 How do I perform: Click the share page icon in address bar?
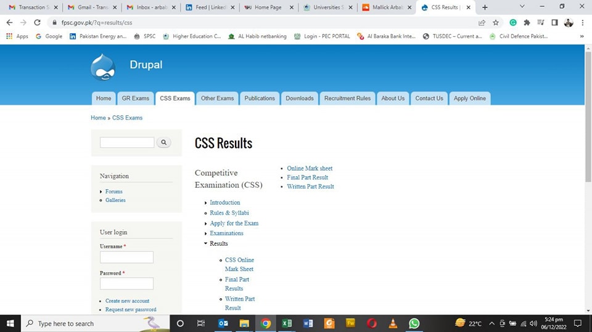tap(482, 23)
